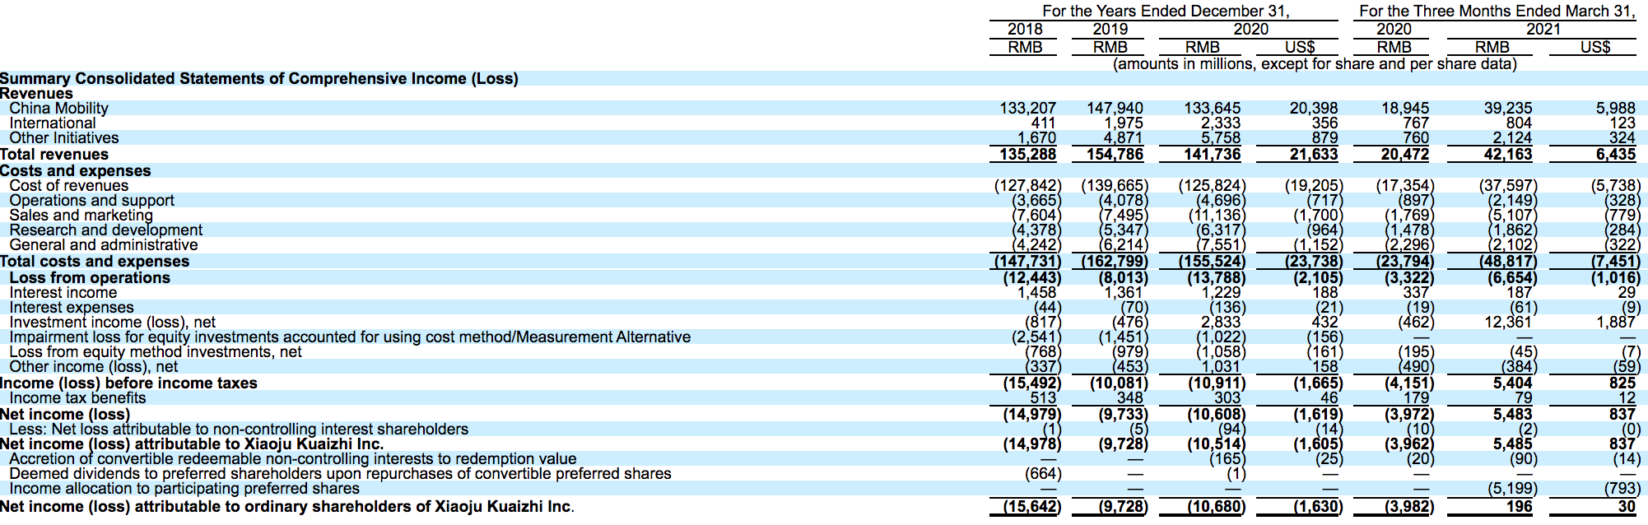1648x525 pixels.
Task: Click the 'Costs and expenses' heading
Action: click(x=76, y=170)
